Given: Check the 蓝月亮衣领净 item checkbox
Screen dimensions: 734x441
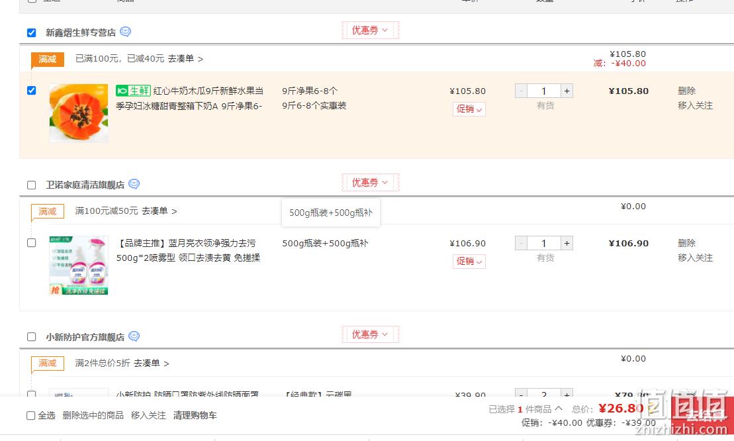Looking at the screenshot, I should [31, 242].
